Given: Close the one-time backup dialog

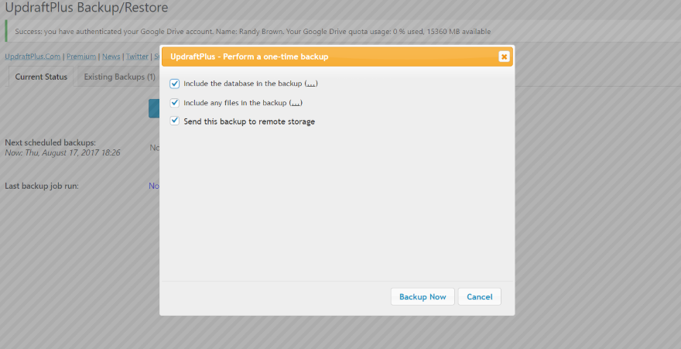Looking at the screenshot, I should [504, 56].
